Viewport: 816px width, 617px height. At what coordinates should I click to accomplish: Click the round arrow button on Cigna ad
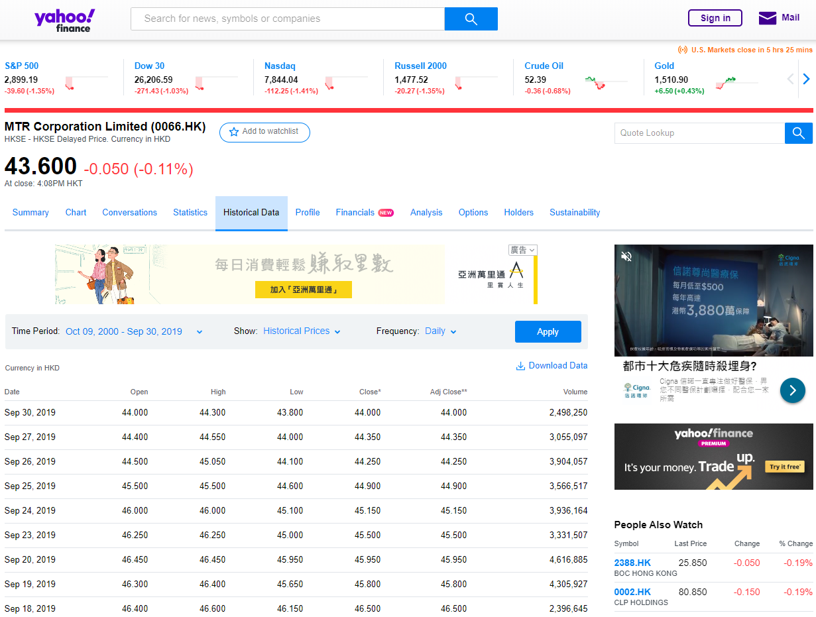[x=792, y=390]
